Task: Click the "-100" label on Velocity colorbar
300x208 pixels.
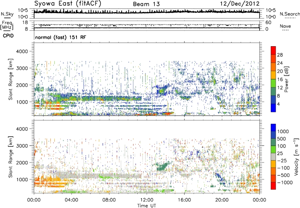Action: (283, 168)
